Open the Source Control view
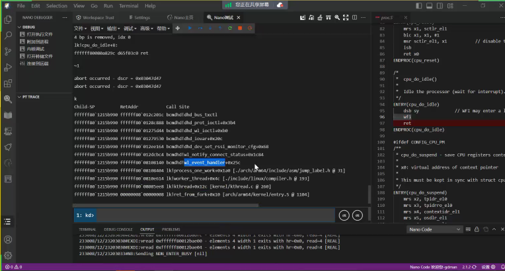This screenshot has width=505, height=271. [x=8, y=52]
